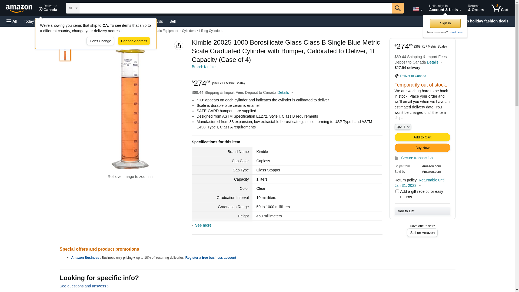Open the Qty quantity dropdown
Screen dimensions: 519x292
click(x=402, y=127)
